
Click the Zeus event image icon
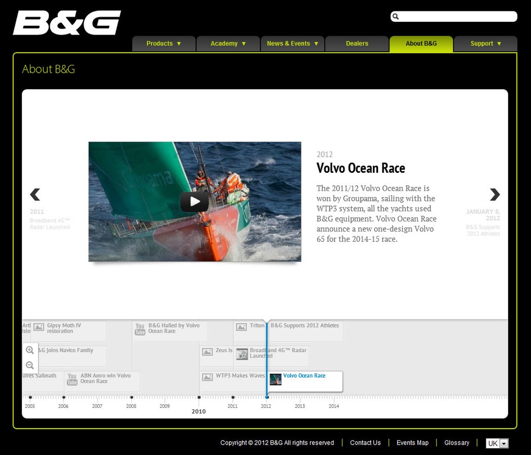pos(207,352)
